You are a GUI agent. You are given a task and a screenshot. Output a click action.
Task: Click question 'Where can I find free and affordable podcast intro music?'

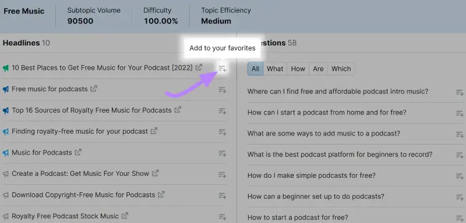pos(338,91)
